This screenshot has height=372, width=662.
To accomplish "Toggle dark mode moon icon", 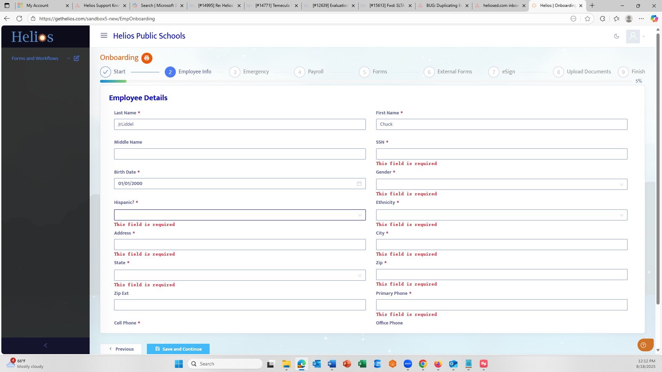I will click(616, 36).
